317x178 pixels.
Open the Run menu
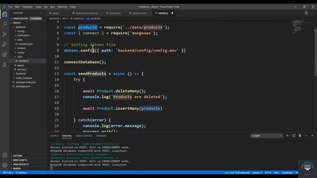tap(53, 6)
